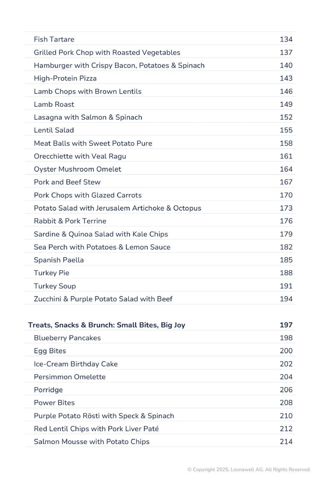Open the Oyster Mushroom Omelet recipe
Image resolution: width=333 pixels, height=485 pixels.
coord(77,169)
